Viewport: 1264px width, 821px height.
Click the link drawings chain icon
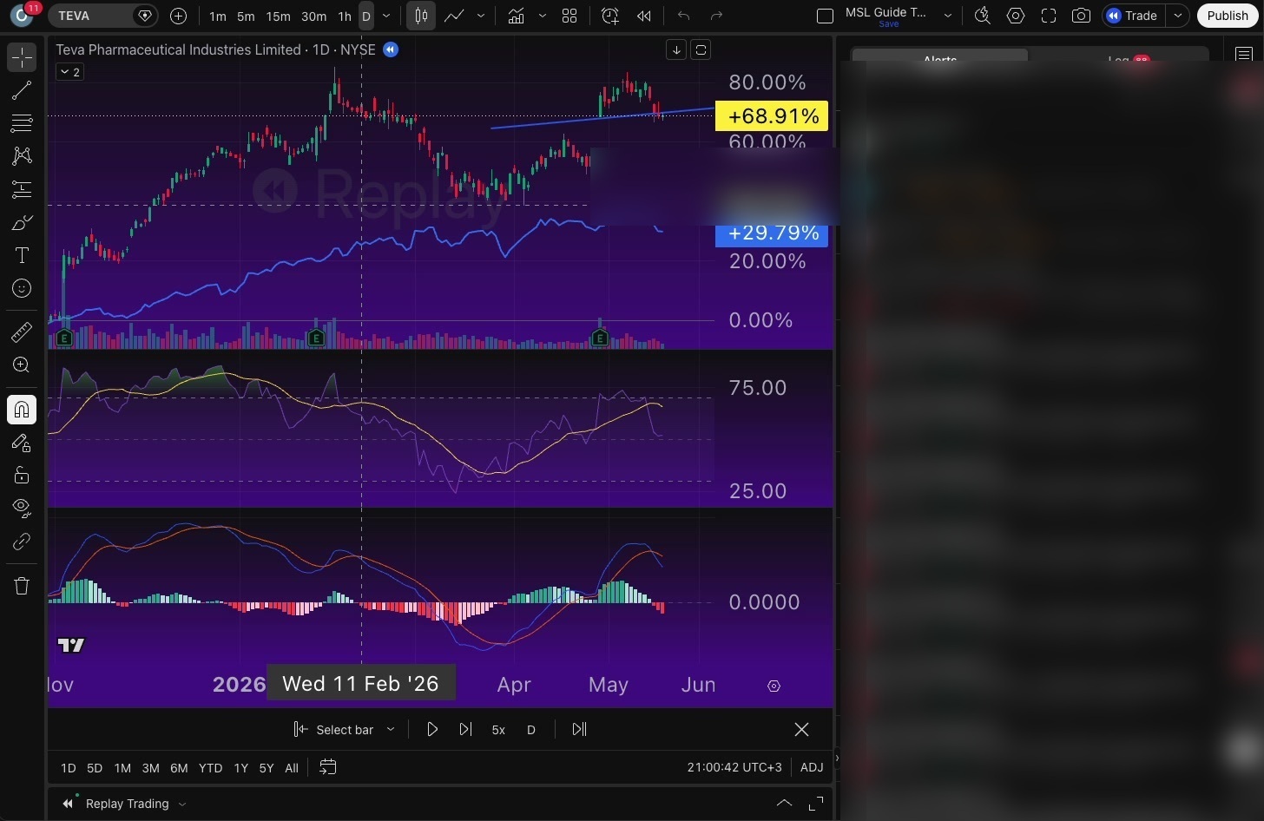click(22, 542)
